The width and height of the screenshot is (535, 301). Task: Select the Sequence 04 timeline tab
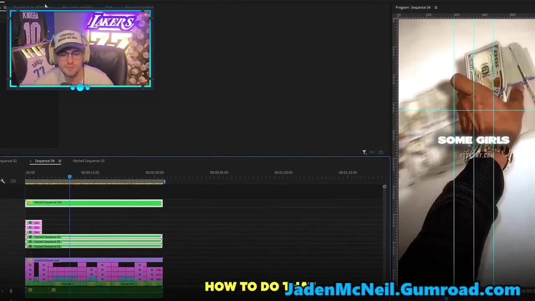(45, 161)
